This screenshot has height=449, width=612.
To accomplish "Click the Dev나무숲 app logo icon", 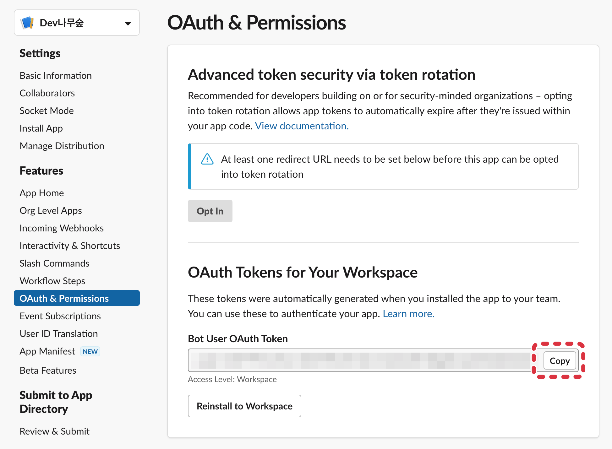I will point(27,23).
